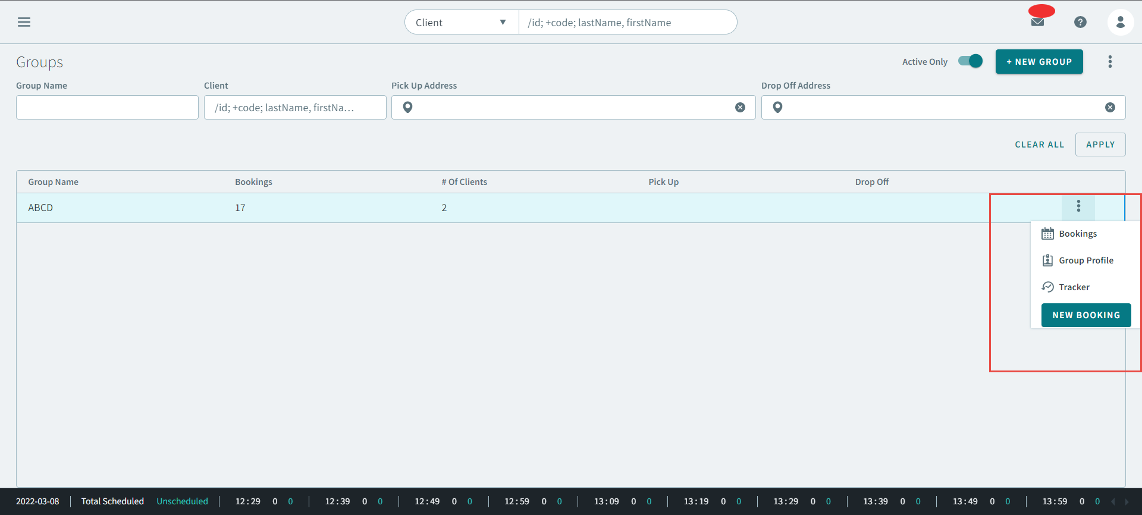Image resolution: width=1142 pixels, height=515 pixels.
Task: Focus the Group Name input field
Action: click(107, 108)
